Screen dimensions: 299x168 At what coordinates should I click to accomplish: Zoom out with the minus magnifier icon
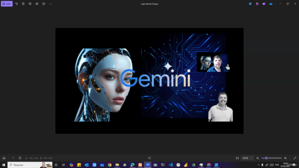click(257, 158)
